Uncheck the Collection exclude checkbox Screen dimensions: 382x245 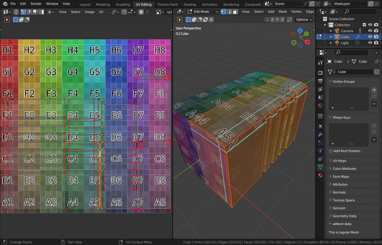(x=364, y=25)
